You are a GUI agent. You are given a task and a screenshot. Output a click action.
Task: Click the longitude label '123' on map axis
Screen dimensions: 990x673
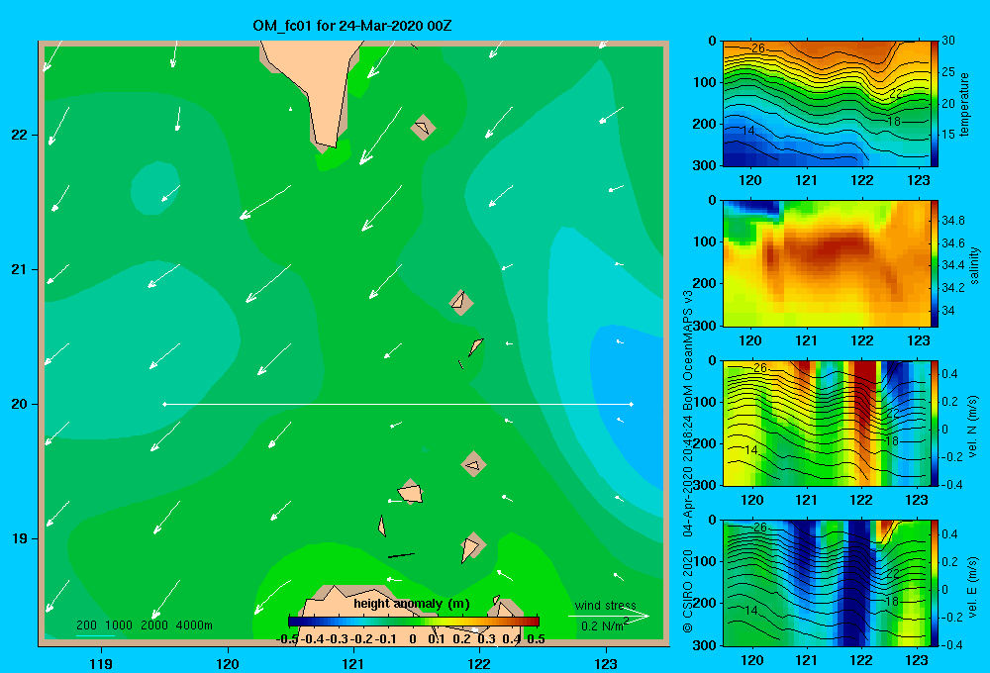pos(606,663)
